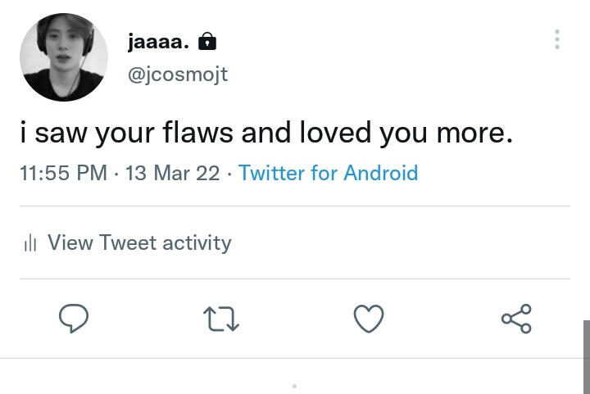Click the bar chart analytics icon

(x=31, y=242)
